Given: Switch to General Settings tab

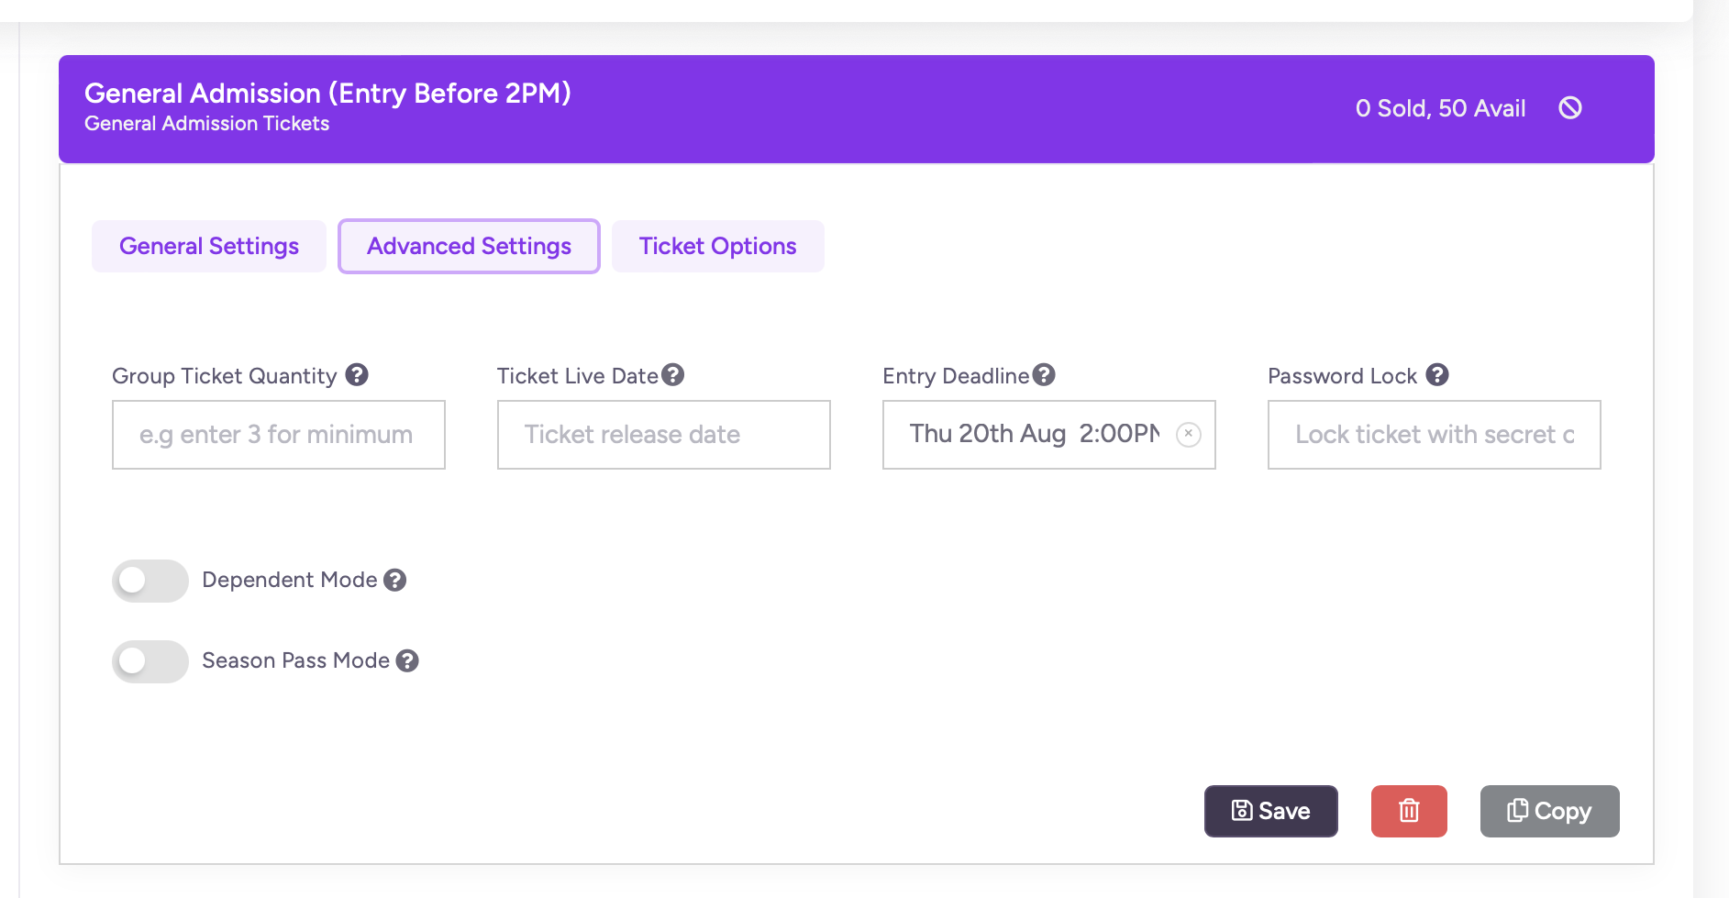Looking at the screenshot, I should coord(209,247).
